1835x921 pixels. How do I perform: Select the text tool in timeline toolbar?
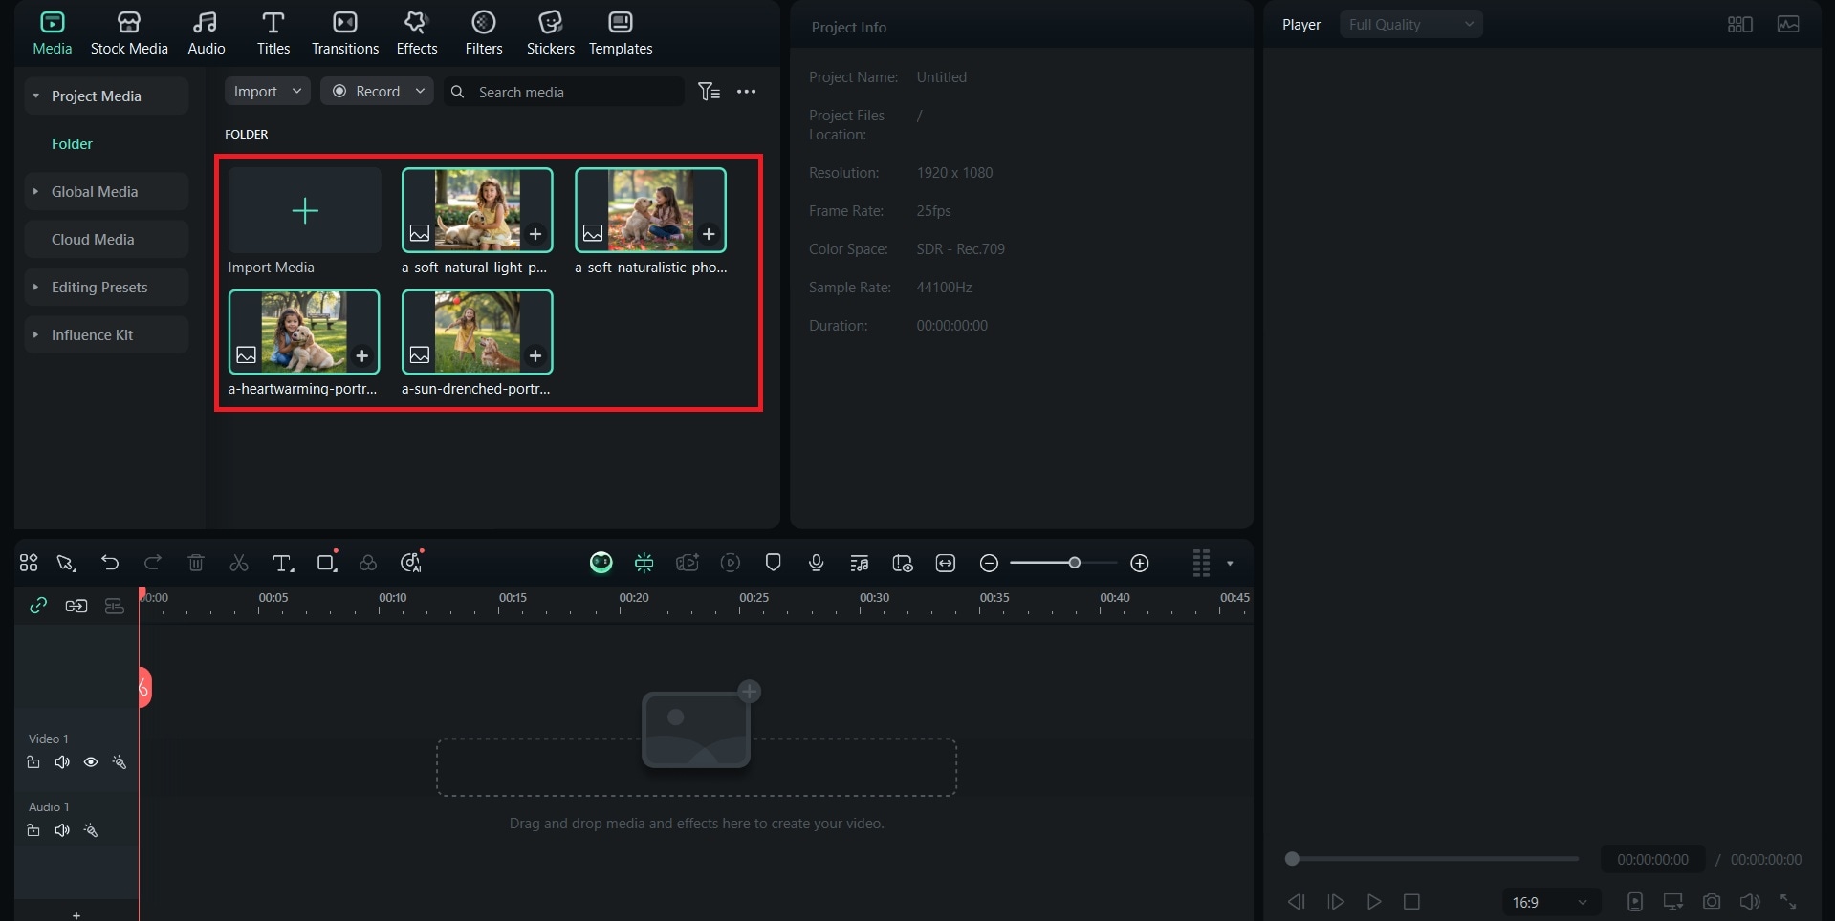282,563
